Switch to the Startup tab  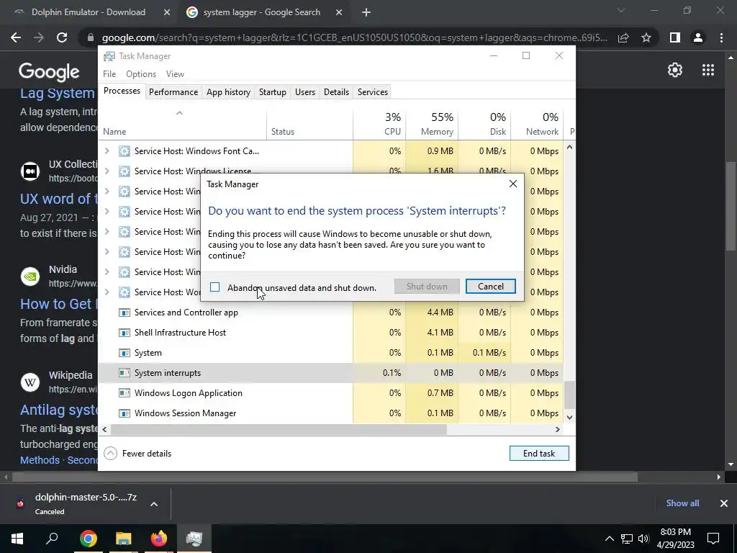[273, 92]
